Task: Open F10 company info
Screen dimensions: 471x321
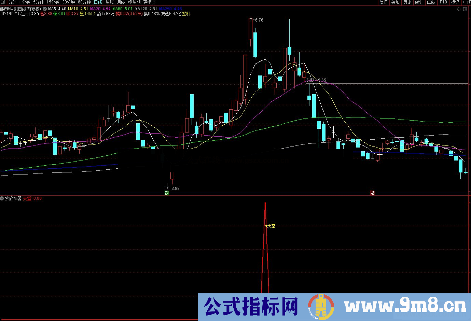Action: point(443,2)
